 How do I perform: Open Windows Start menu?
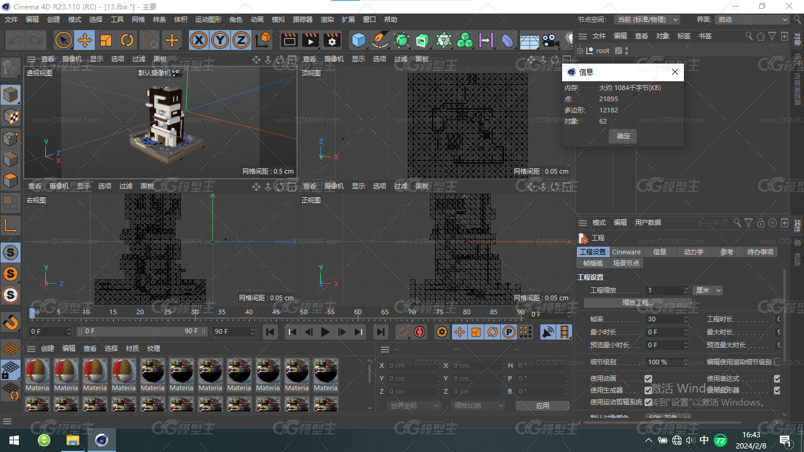click(14, 440)
